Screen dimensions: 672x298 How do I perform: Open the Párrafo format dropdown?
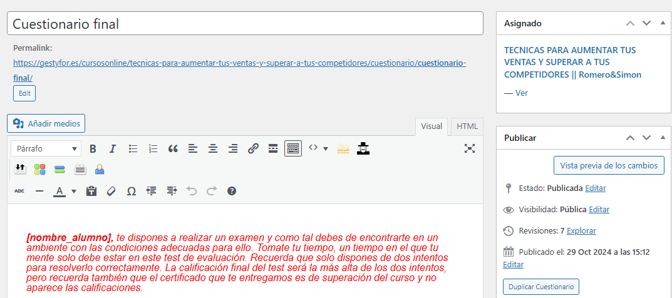(x=46, y=148)
